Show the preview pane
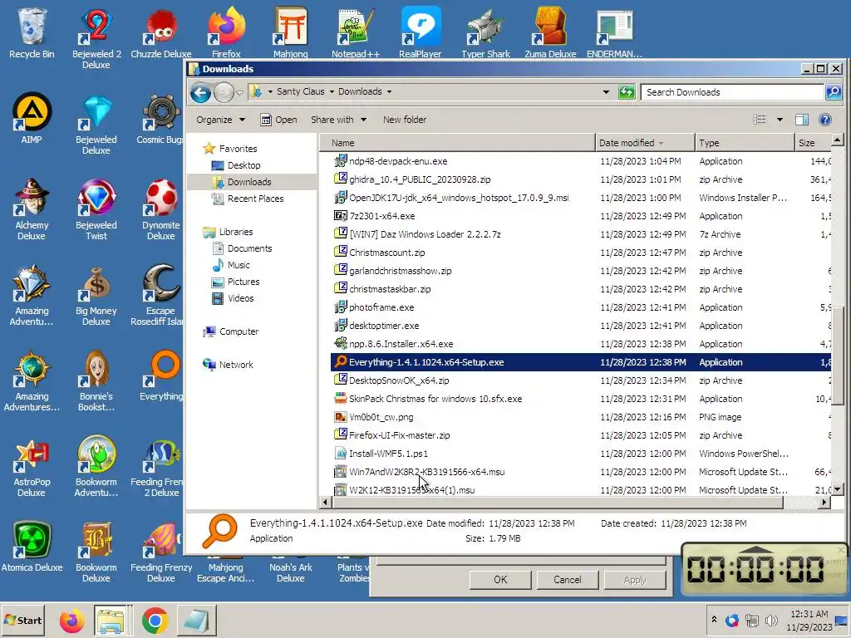This screenshot has height=638, width=851. tap(802, 120)
